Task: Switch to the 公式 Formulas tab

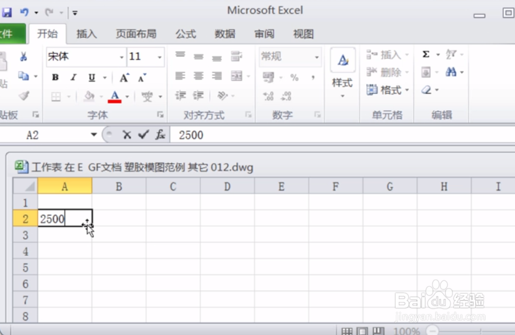Action: [186, 34]
